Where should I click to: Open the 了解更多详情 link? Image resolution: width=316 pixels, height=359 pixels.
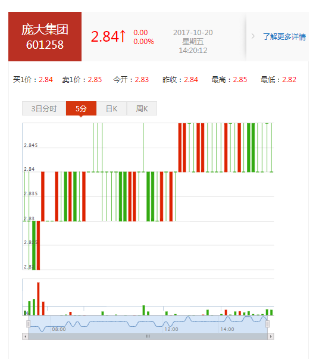pos(284,37)
